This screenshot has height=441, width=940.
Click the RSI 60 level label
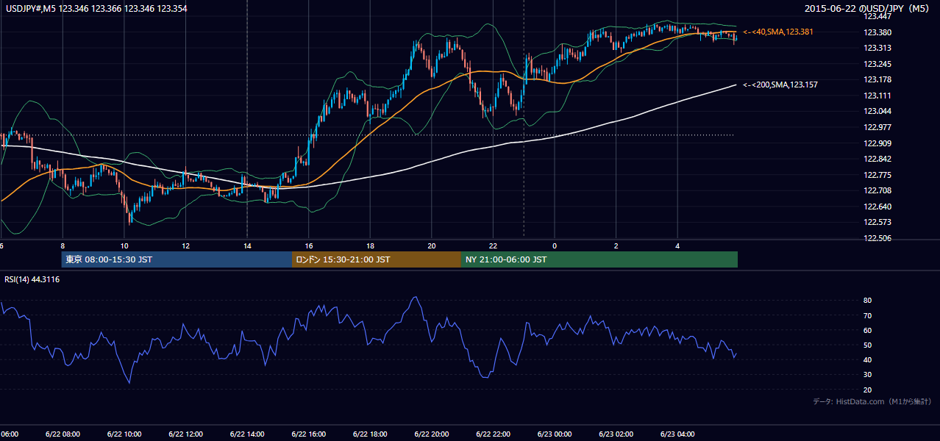[x=868, y=330]
